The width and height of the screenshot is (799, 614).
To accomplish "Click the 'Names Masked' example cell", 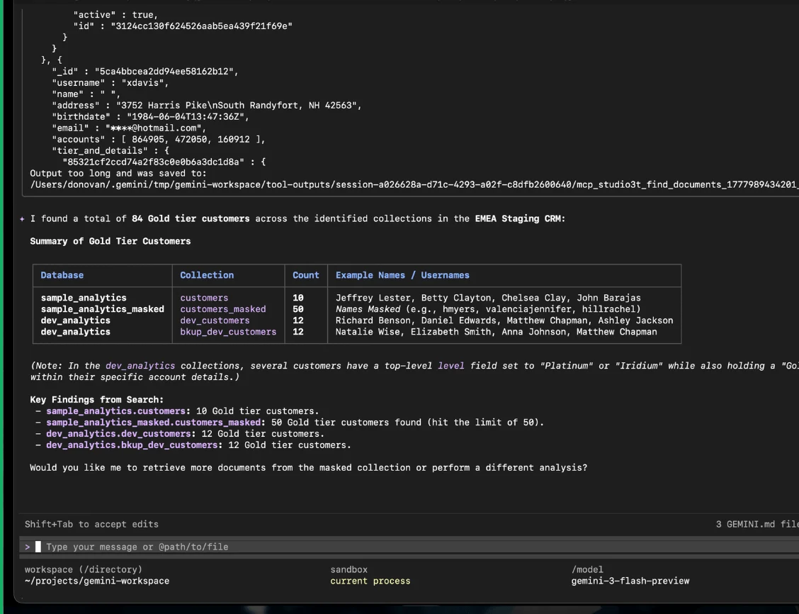I will 488,309.
